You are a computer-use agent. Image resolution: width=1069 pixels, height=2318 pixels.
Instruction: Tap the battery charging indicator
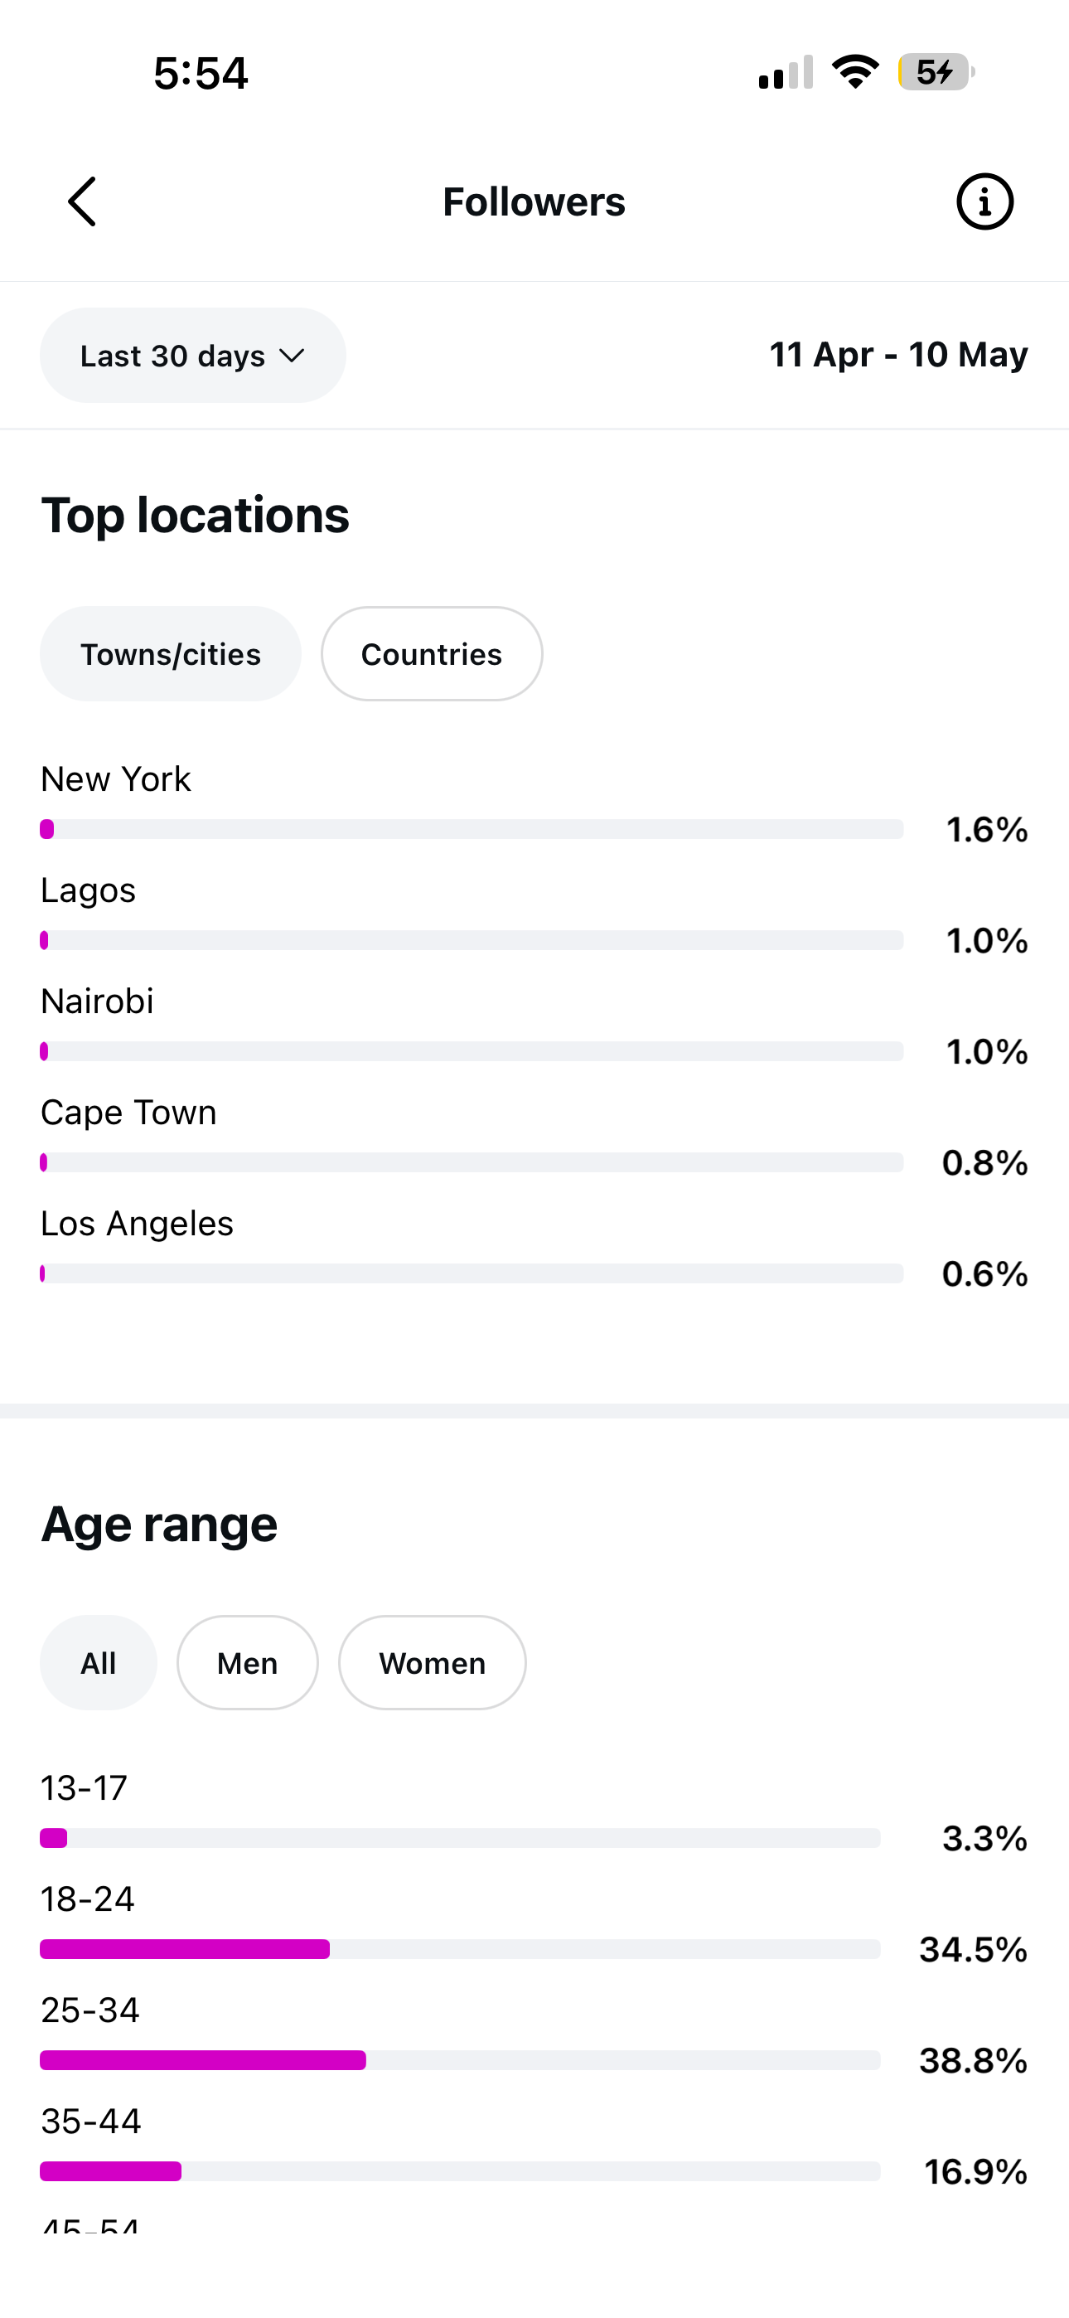coord(936,72)
